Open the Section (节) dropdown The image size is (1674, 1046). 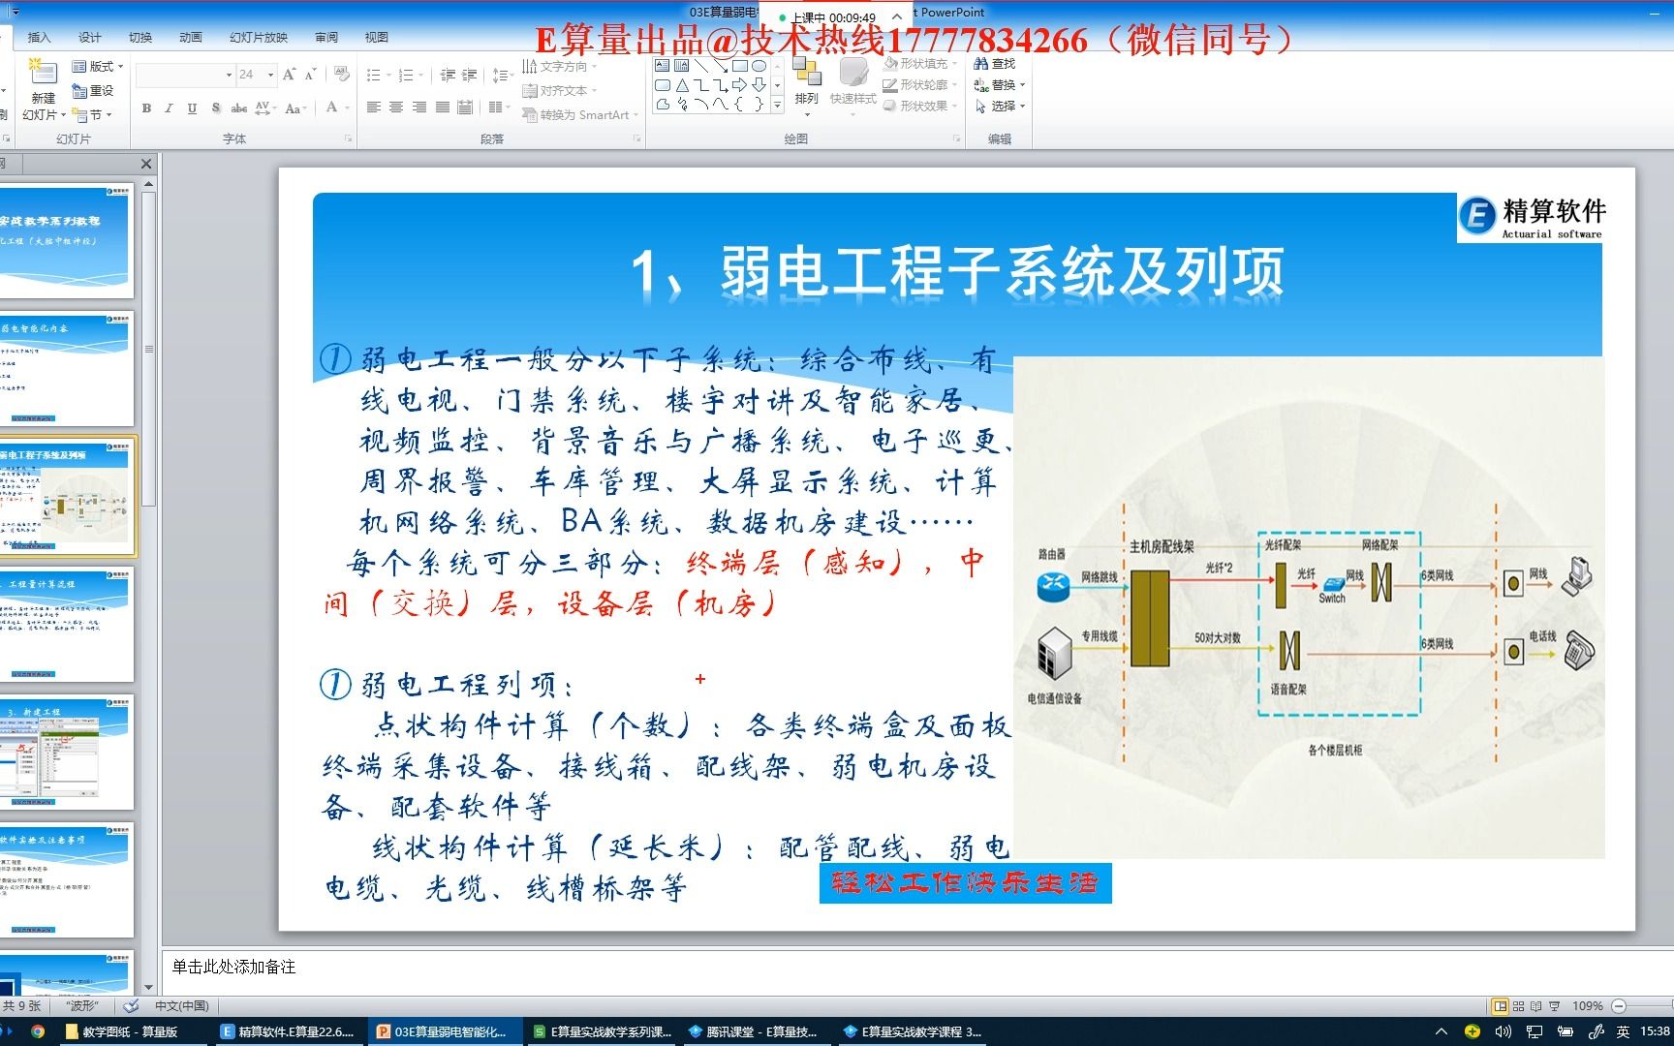(x=94, y=114)
